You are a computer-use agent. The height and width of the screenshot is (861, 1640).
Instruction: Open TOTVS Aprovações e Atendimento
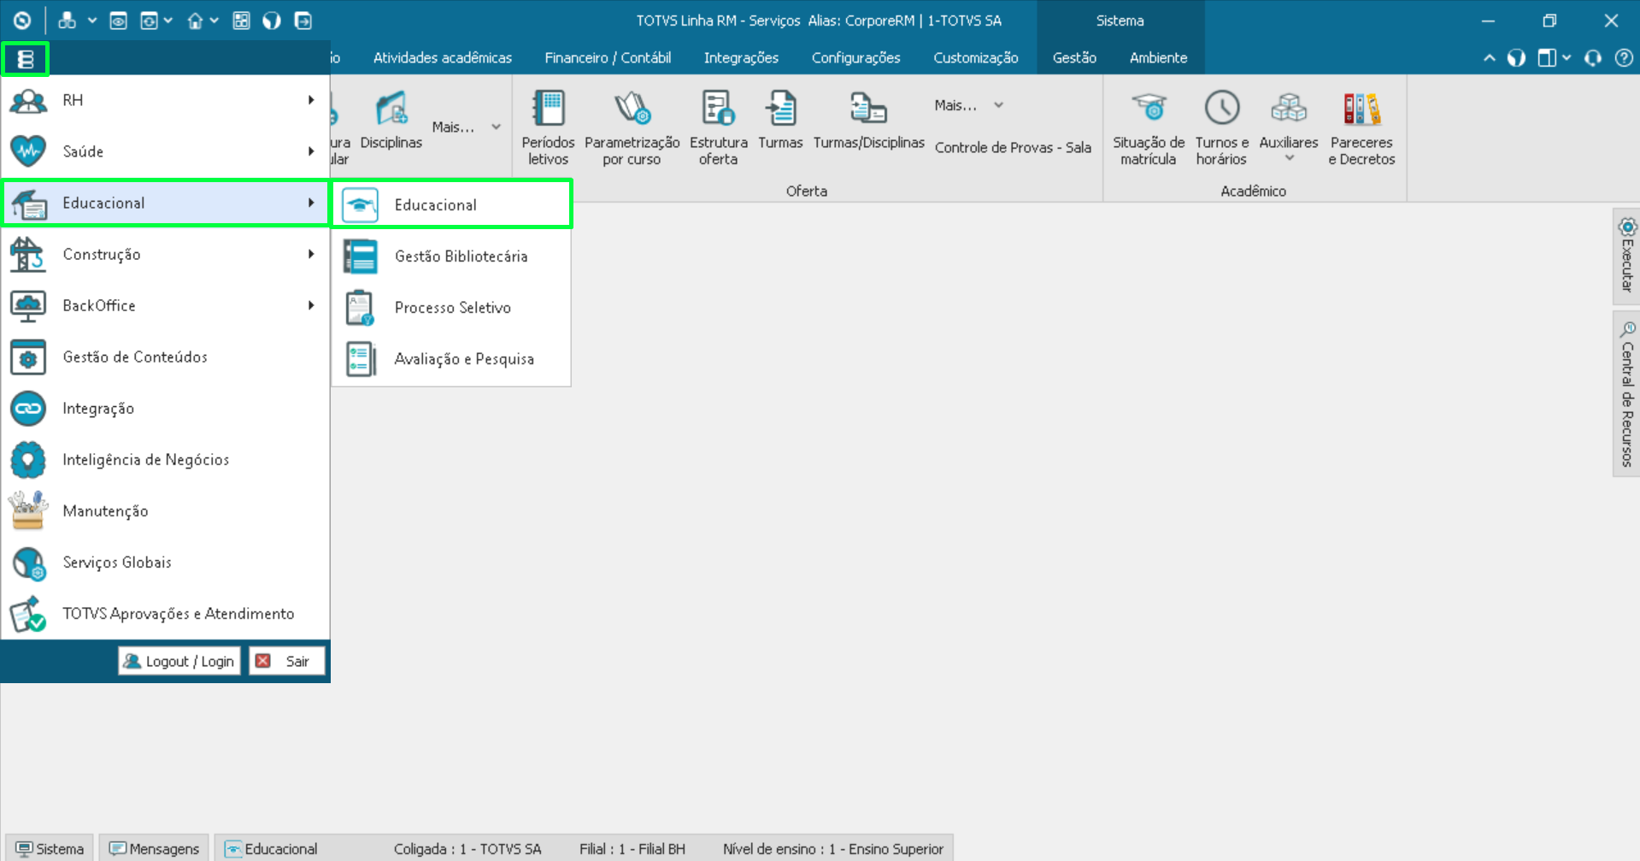(x=166, y=613)
